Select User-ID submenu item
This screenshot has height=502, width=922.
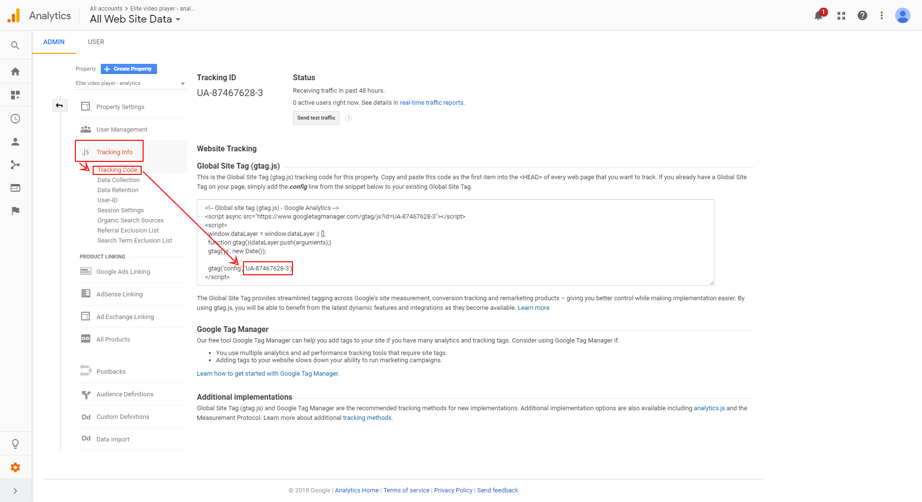[108, 200]
